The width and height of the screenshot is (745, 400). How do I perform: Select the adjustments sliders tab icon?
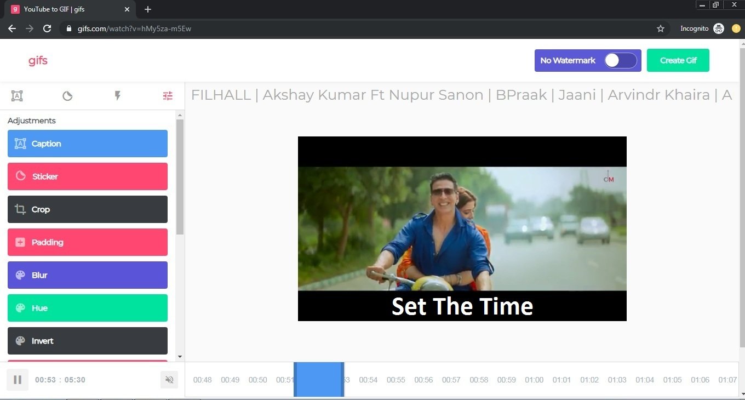168,96
